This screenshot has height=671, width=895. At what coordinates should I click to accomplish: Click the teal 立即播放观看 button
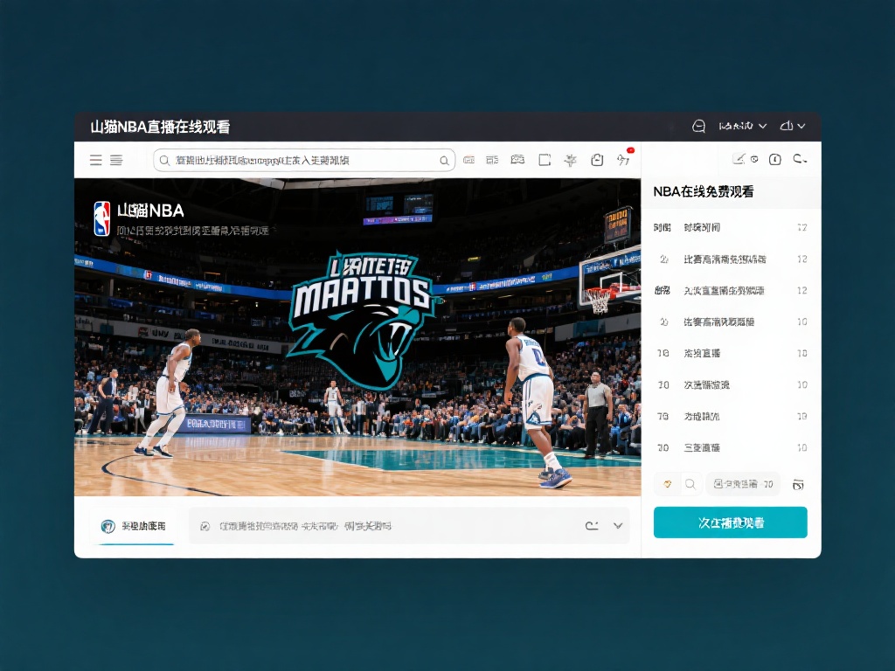(731, 522)
